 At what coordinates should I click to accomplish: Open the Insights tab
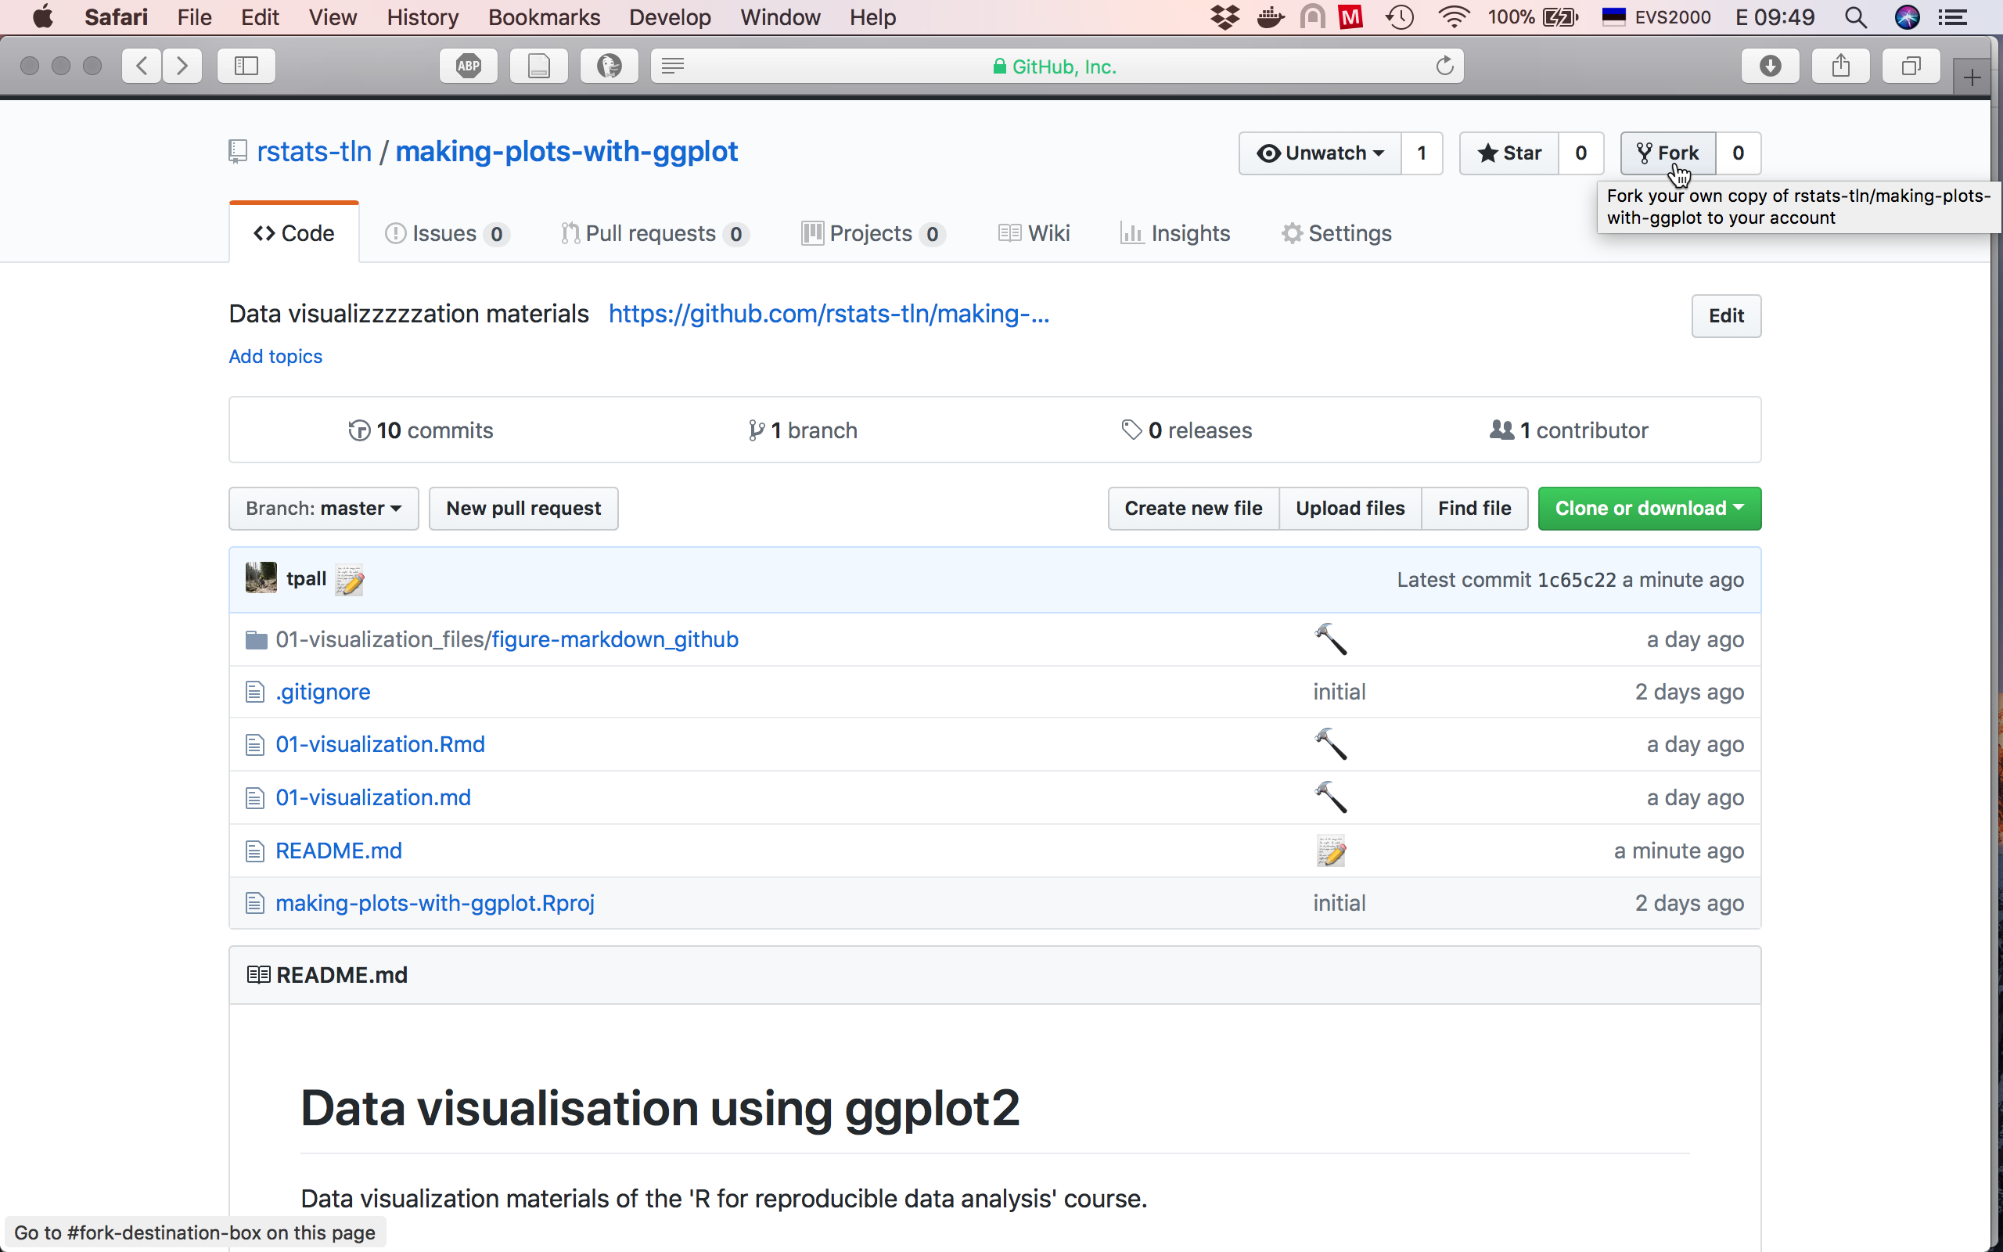click(1174, 233)
